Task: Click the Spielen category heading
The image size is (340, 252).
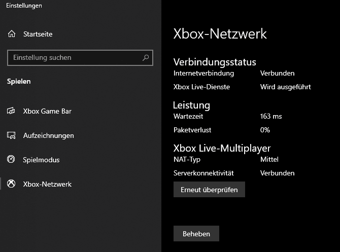Action: pos(19,82)
